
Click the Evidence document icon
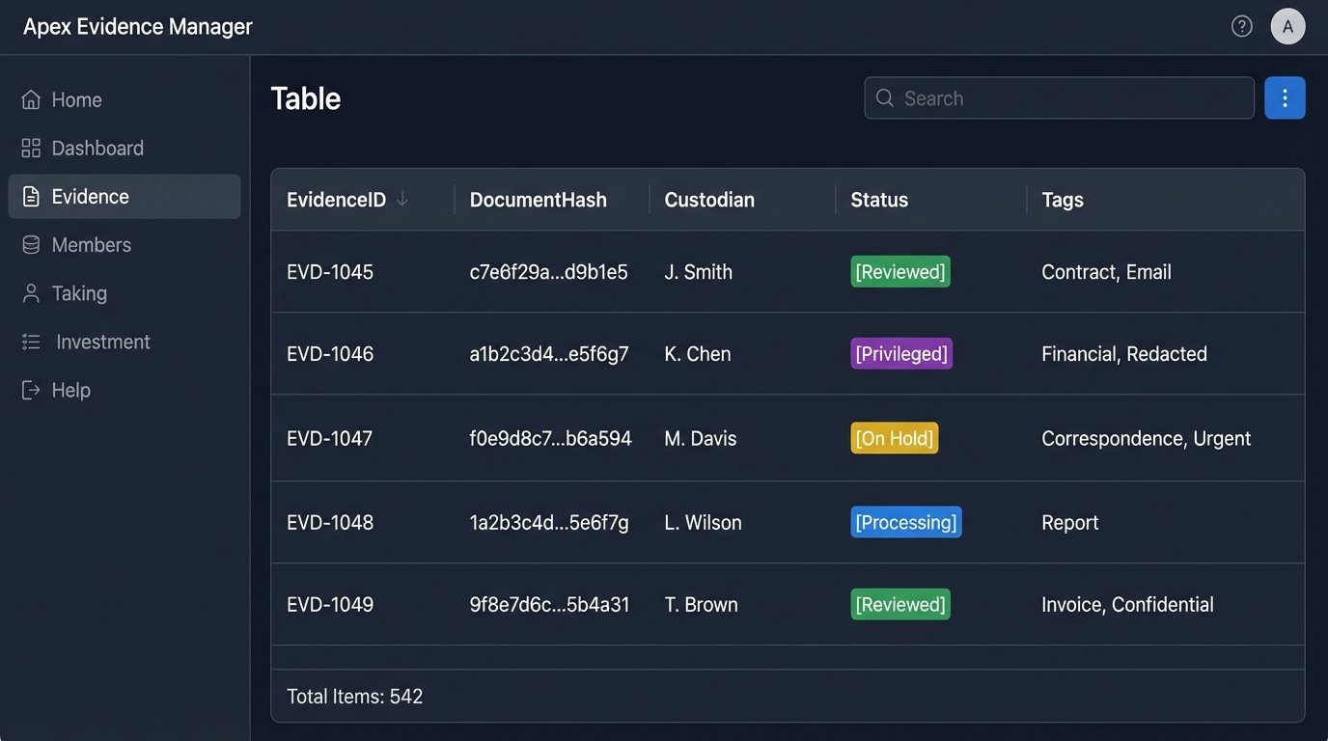tap(31, 197)
